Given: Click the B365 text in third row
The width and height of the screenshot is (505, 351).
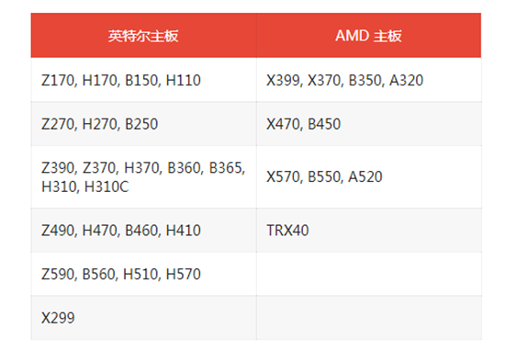Looking at the screenshot, I should tap(226, 168).
